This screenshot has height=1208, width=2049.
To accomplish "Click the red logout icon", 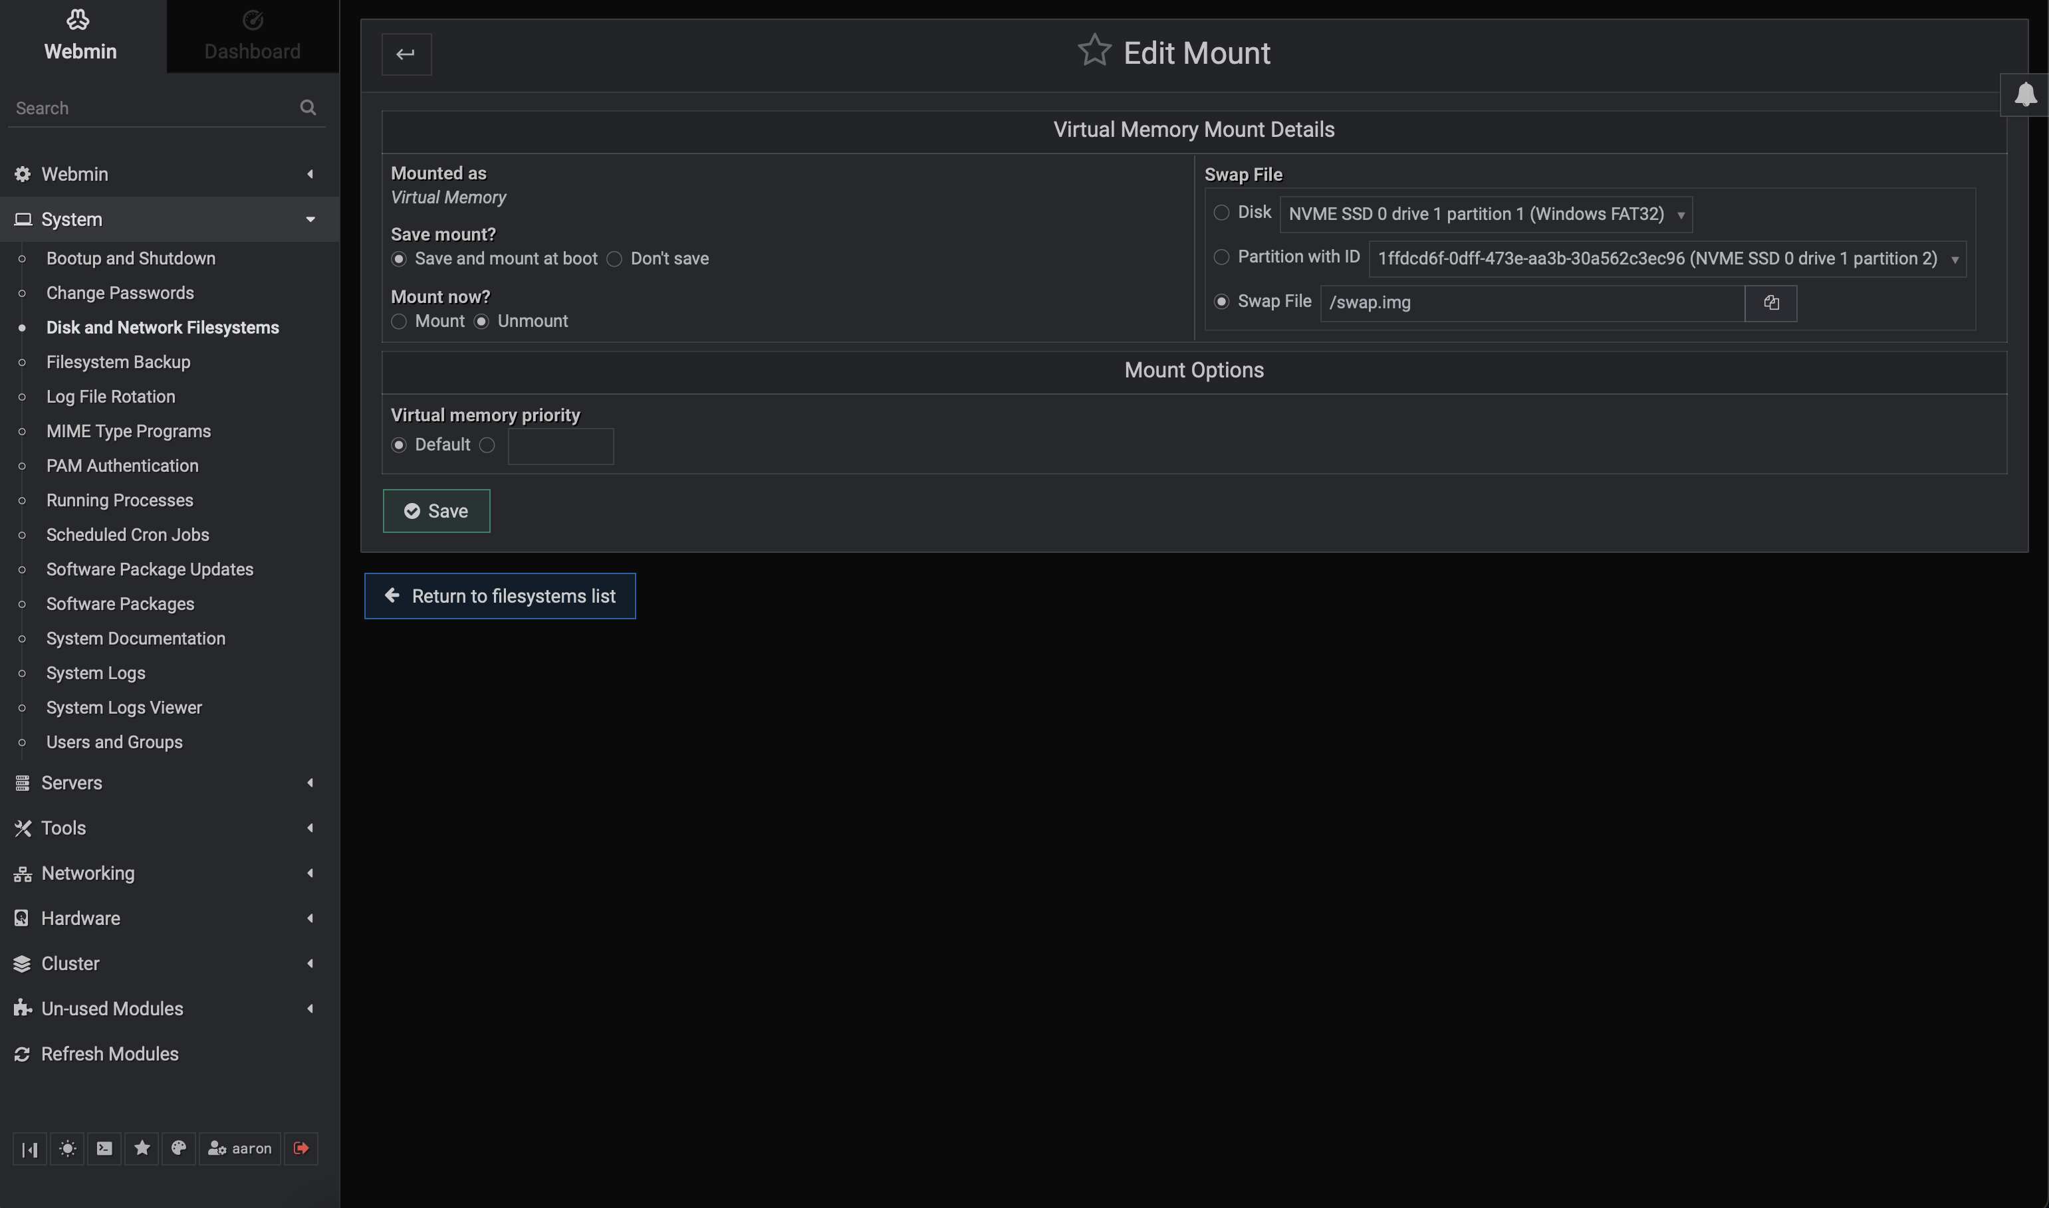I will [x=301, y=1148].
